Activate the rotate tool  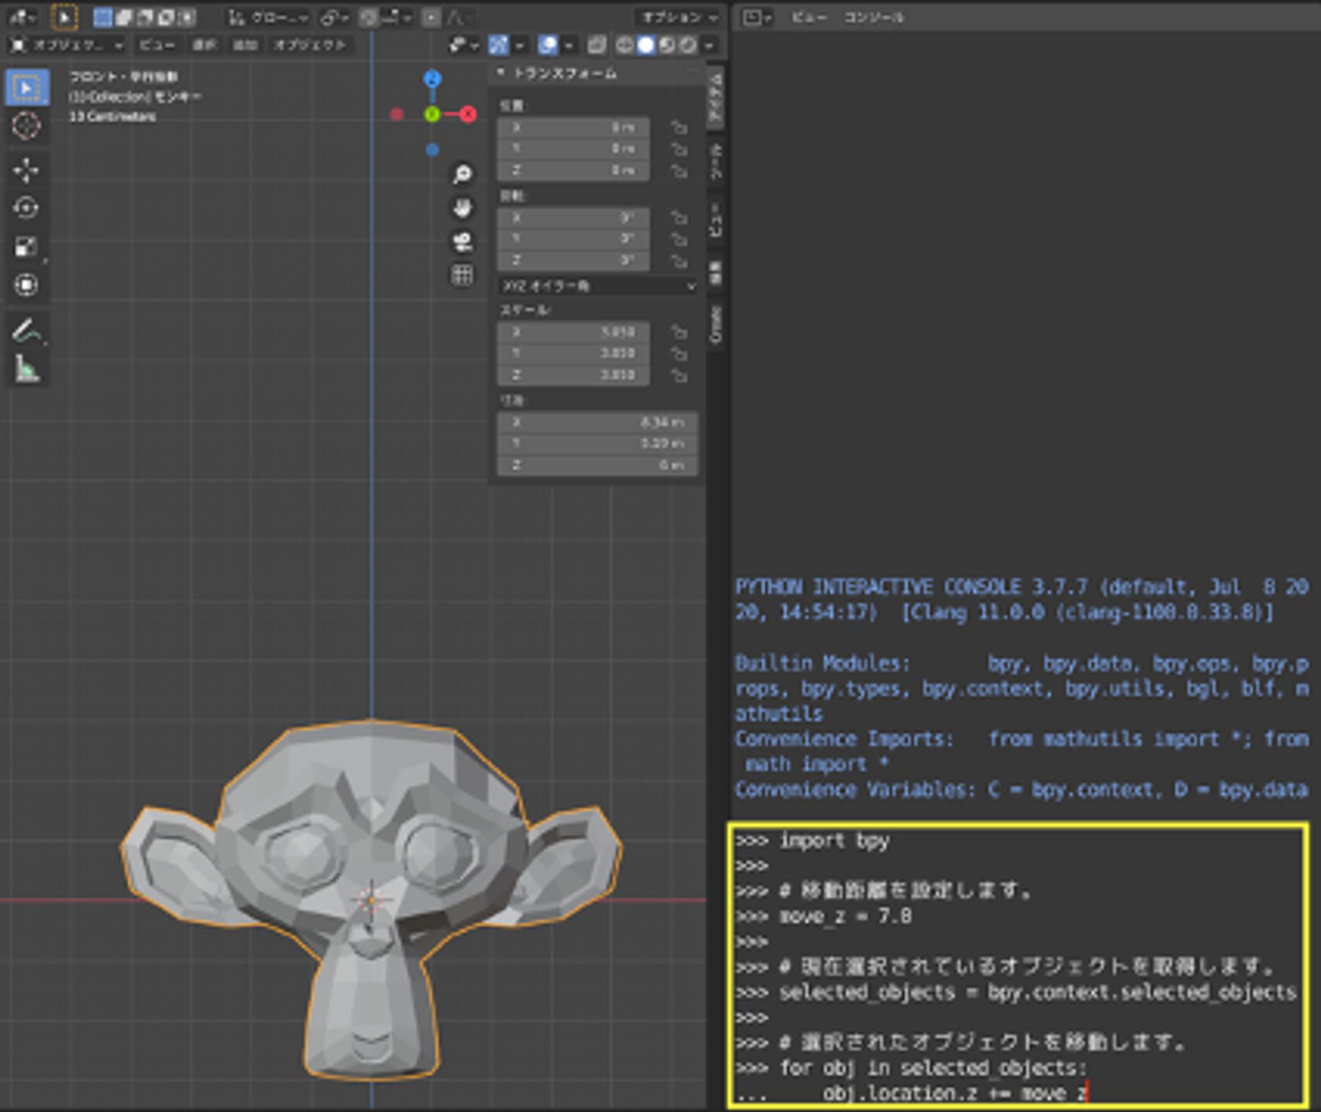pyautogui.click(x=28, y=208)
